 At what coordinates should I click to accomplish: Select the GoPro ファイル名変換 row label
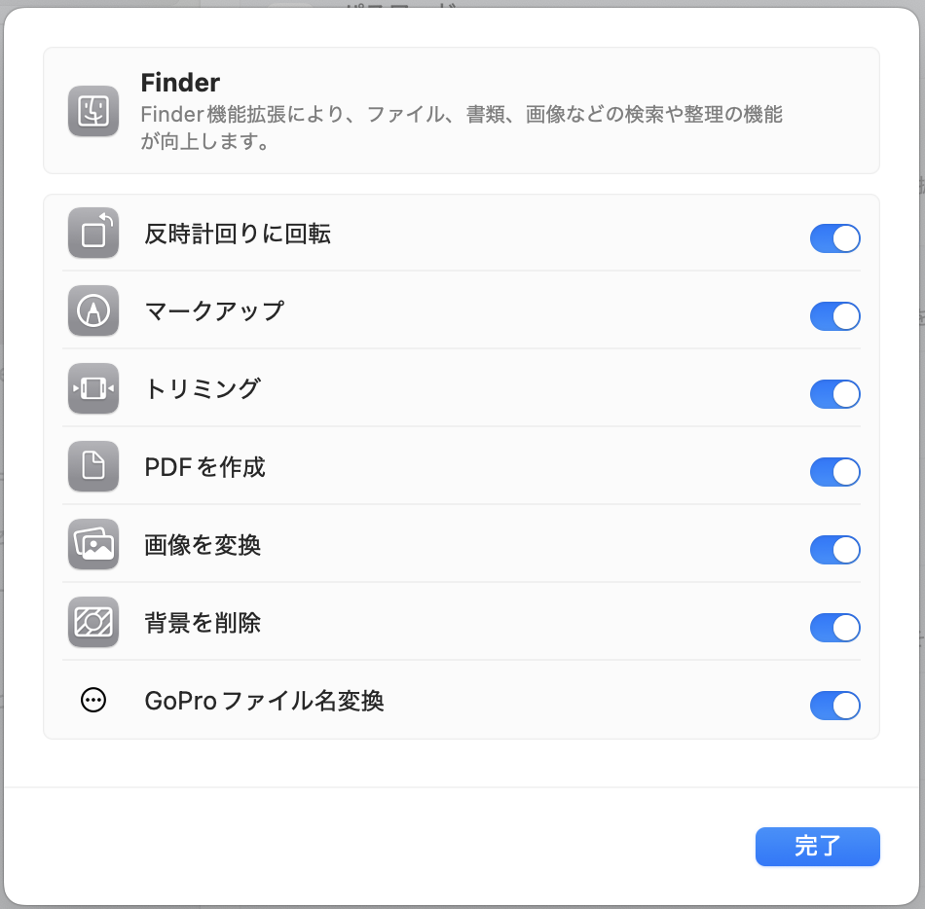(x=264, y=701)
